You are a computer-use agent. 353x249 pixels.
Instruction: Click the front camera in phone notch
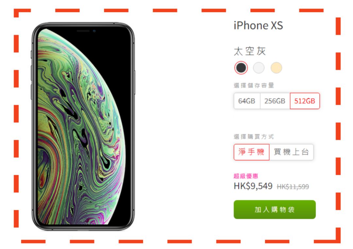tap(94, 31)
